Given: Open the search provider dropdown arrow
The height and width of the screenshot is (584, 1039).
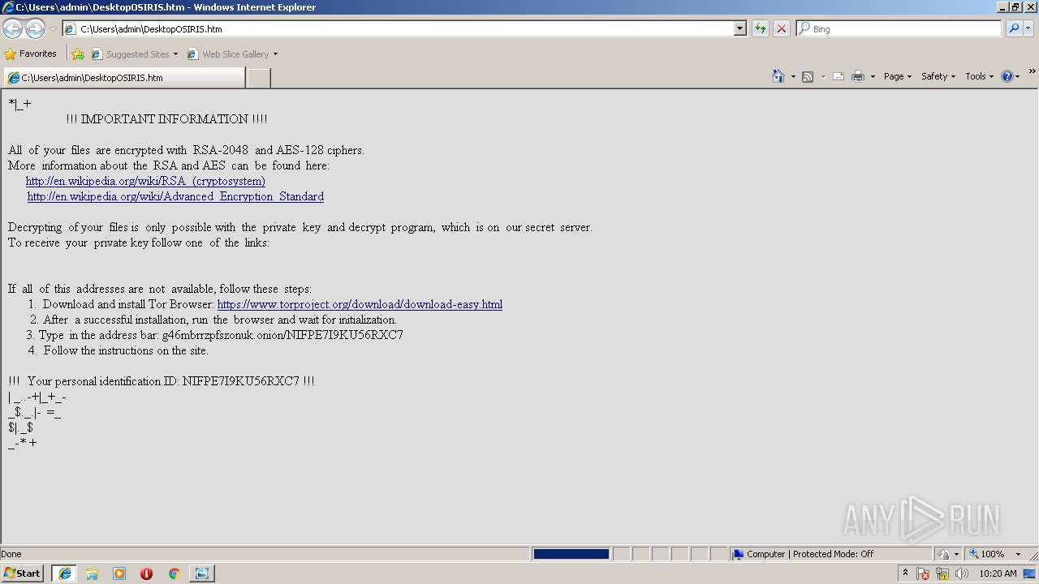Looking at the screenshot, I should tap(1028, 28).
